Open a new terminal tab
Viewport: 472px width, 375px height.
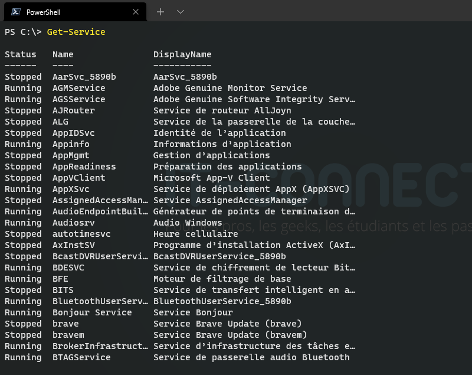[160, 12]
